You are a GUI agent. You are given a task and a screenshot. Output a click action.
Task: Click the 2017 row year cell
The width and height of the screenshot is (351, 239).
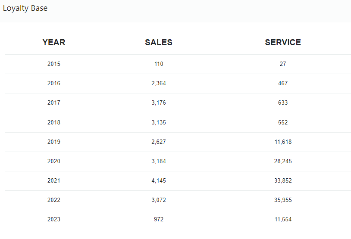click(54, 102)
